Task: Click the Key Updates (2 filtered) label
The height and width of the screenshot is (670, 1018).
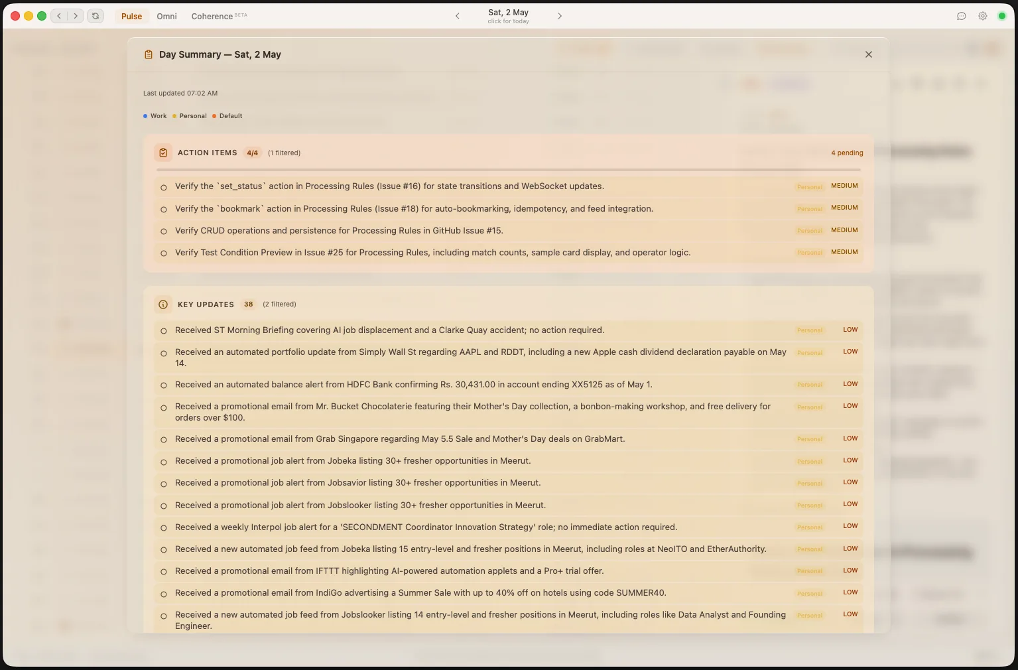Action: tap(279, 304)
